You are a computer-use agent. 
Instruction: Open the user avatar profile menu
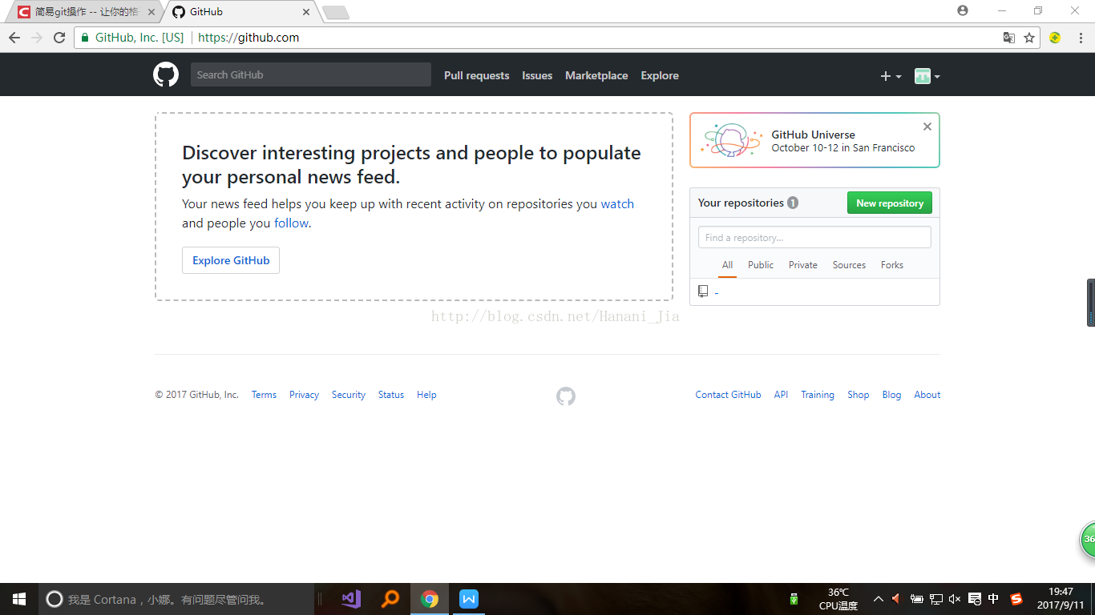(927, 76)
